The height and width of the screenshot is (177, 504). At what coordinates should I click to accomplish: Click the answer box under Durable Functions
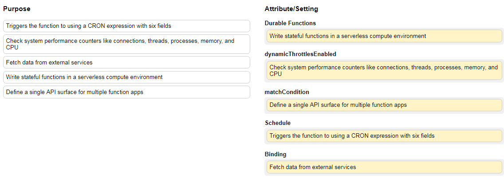(x=384, y=36)
